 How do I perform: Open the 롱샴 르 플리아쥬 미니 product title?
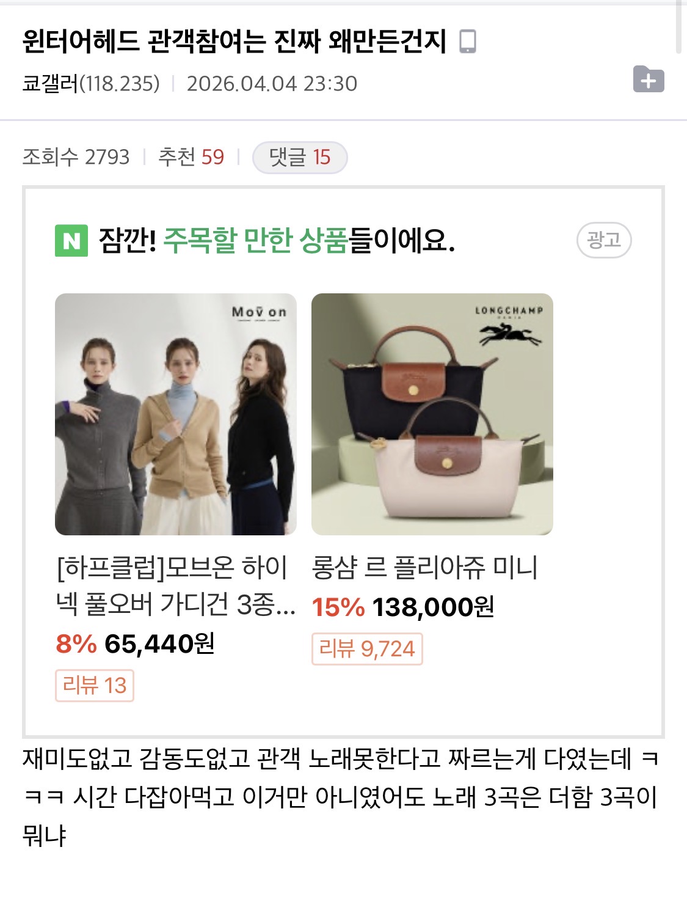(425, 568)
